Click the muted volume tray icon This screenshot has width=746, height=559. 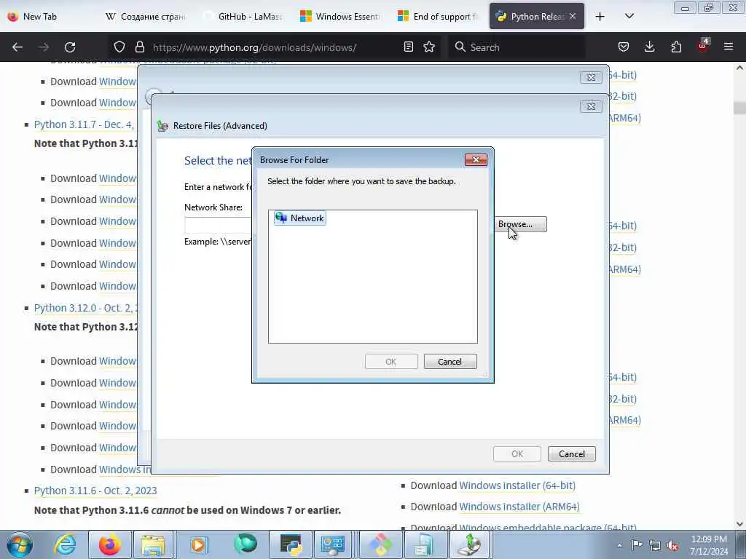click(x=672, y=544)
